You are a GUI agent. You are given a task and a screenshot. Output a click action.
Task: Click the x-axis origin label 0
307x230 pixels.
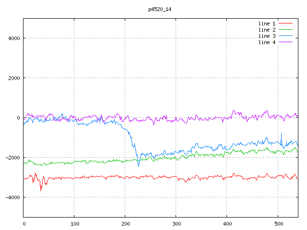coord(24,224)
